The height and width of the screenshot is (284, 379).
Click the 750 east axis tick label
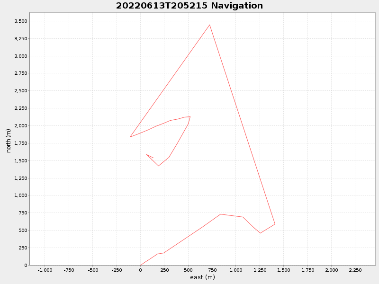point(212,270)
